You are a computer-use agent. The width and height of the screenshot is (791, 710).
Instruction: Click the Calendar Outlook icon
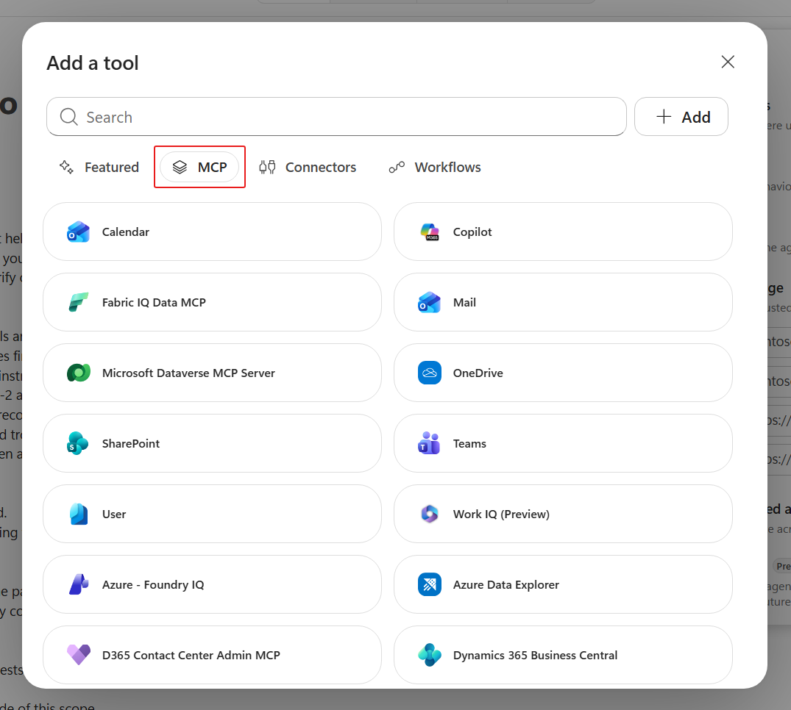click(x=78, y=232)
